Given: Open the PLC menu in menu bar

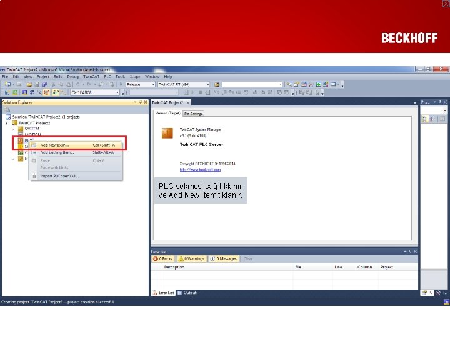Looking at the screenshot, I should tap(107, 77).
